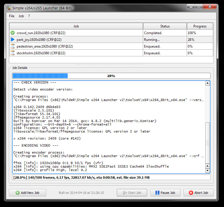
Task: Click the Running... status cell
Action: tap(165, 40)
